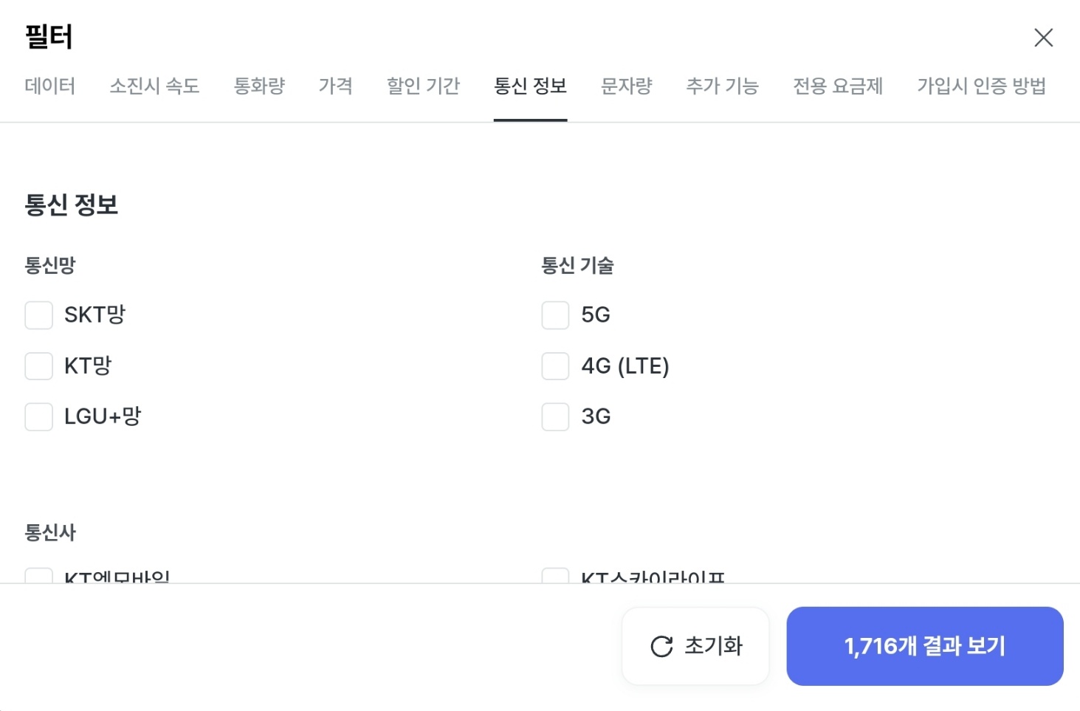1080x711 pixels.
Task: Check the SKT망 checkbox
Action: (x=38, y=315)
